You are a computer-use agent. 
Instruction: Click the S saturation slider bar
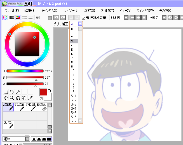(25, 78)
